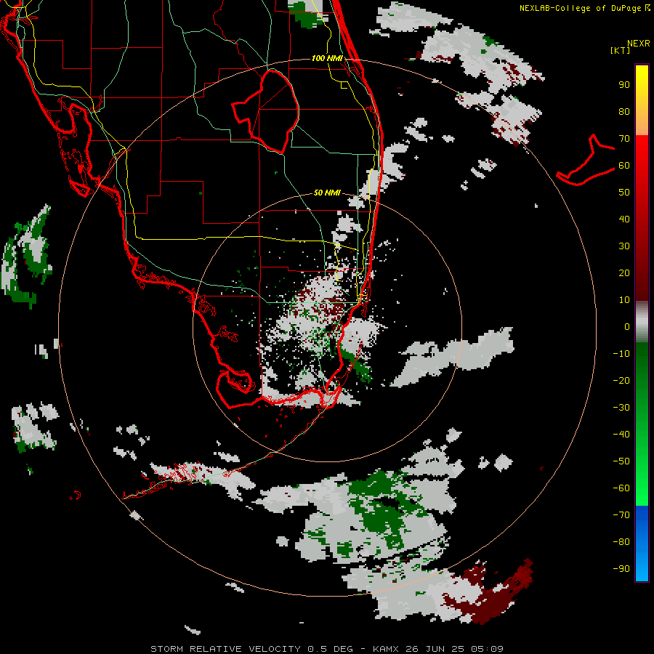Click the 50 NMI range ring label

pyautogui.click(x=327, y=193)
